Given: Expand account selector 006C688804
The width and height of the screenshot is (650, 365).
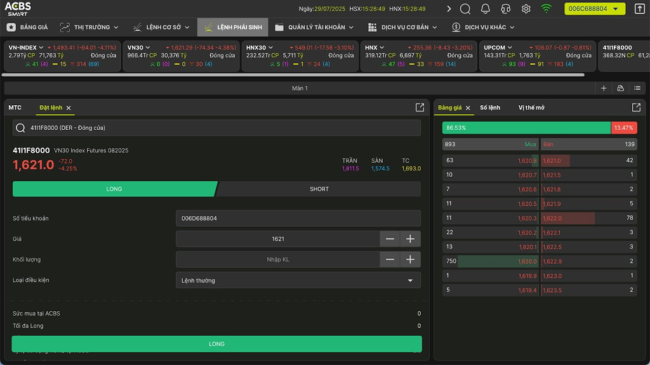Looking at the screenshot, I should pyautogui.click(x=594, y=9).
